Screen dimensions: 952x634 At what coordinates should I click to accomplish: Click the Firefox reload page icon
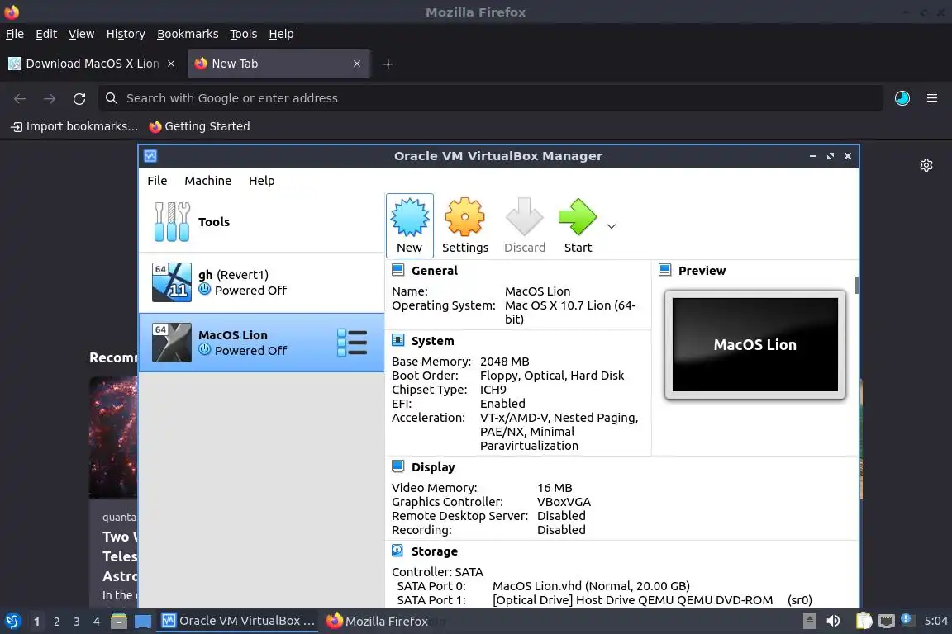[79, 98]
